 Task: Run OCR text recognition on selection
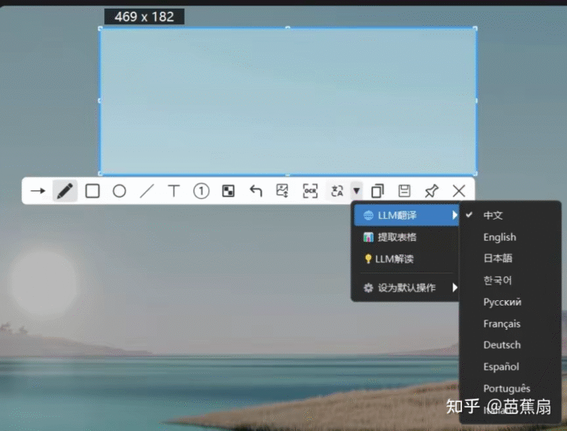310,190
